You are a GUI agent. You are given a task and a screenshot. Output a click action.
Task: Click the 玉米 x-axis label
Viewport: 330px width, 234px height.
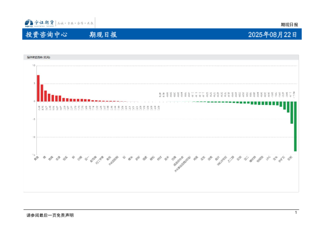click(x=275, y=159)
